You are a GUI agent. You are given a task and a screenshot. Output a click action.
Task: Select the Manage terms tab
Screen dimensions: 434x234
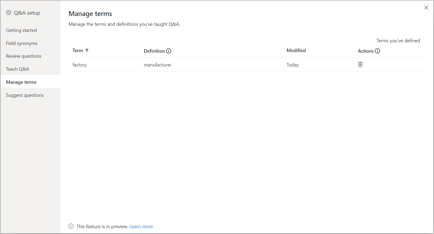[30, 82]
